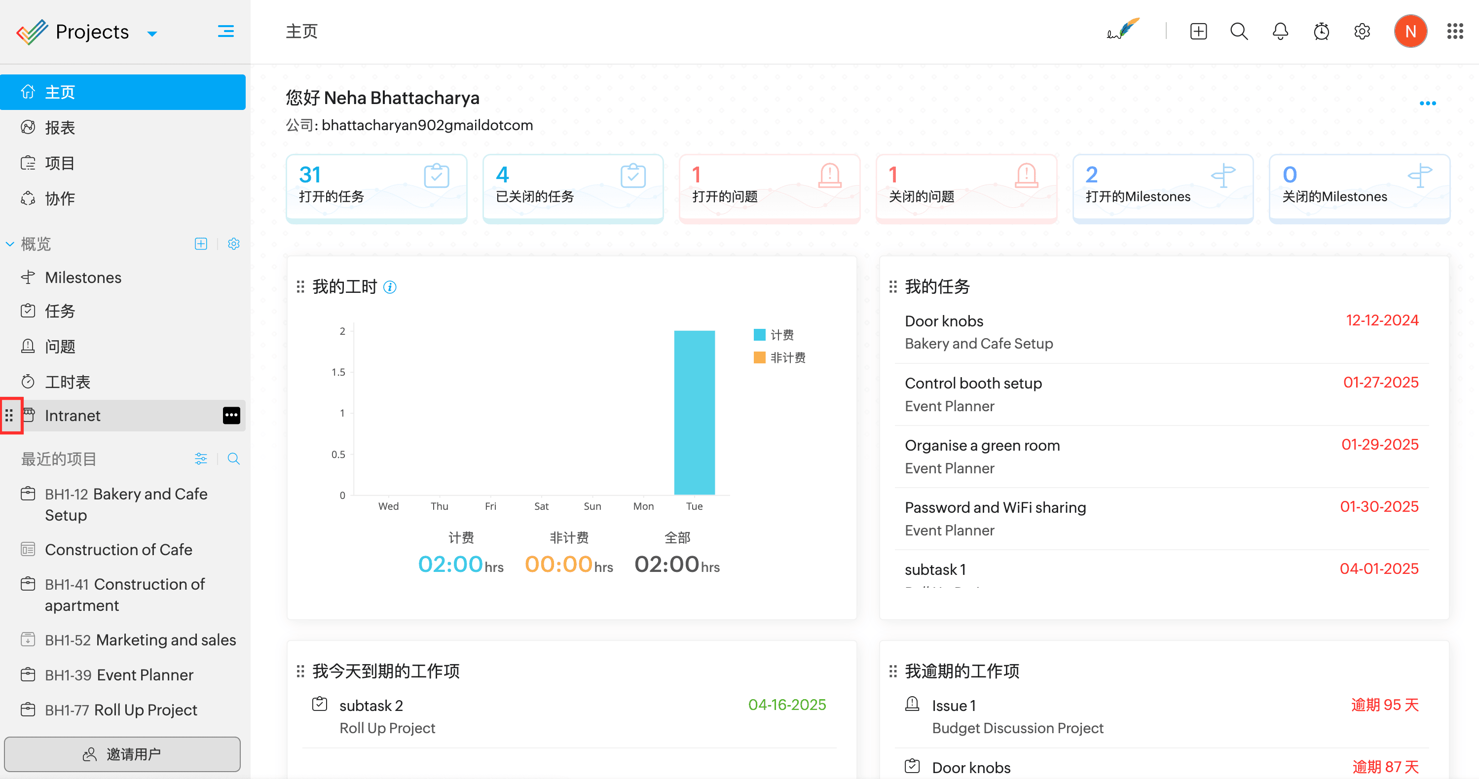Open the global timer icon

[x=1321, y=32]
